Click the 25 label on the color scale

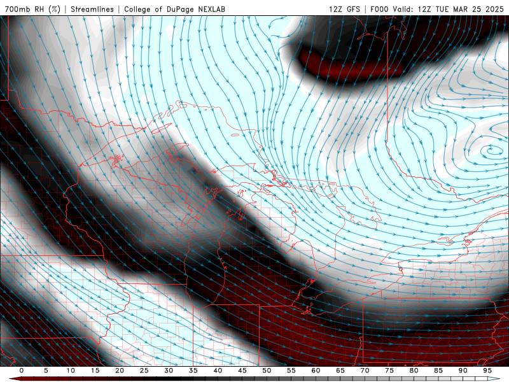[144, 371]
